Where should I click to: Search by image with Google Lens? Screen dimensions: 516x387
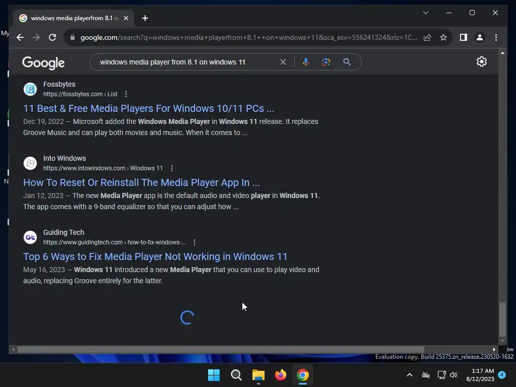tap(326, 62)
